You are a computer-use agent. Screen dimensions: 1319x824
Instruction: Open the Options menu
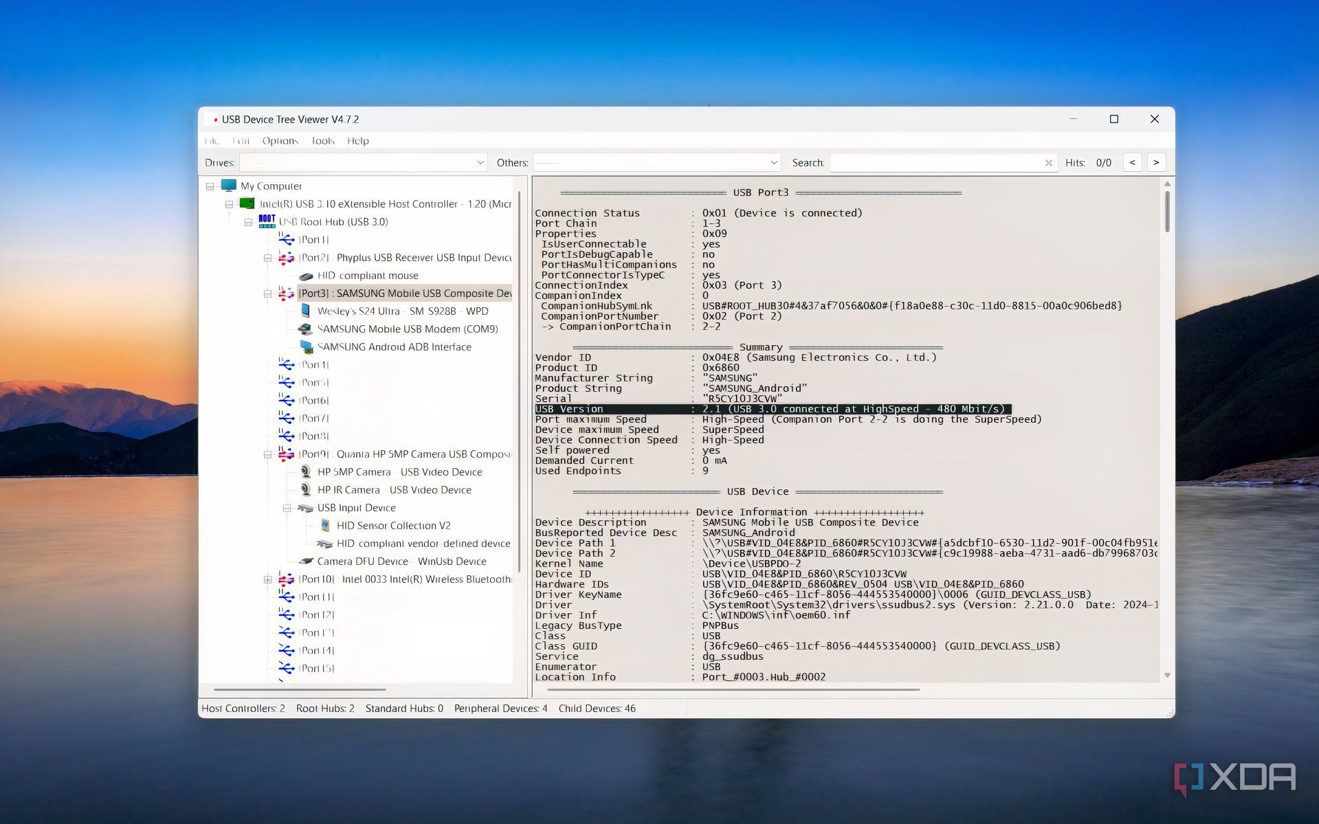click(280, 141)
